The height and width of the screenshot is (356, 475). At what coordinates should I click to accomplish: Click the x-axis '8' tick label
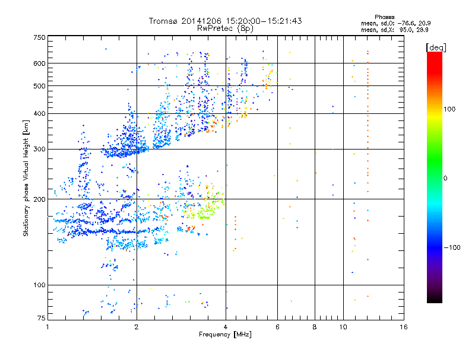[x=315, y=327]
